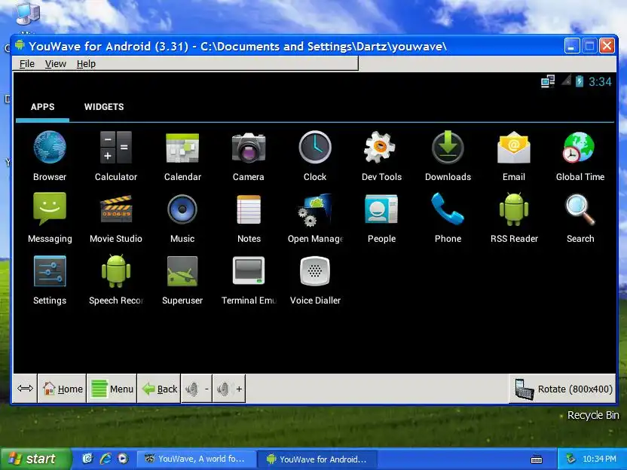This screenshot has width=627, height=470.
Task: Click the double-arrow resize toggle button
Action: point(25,389)
